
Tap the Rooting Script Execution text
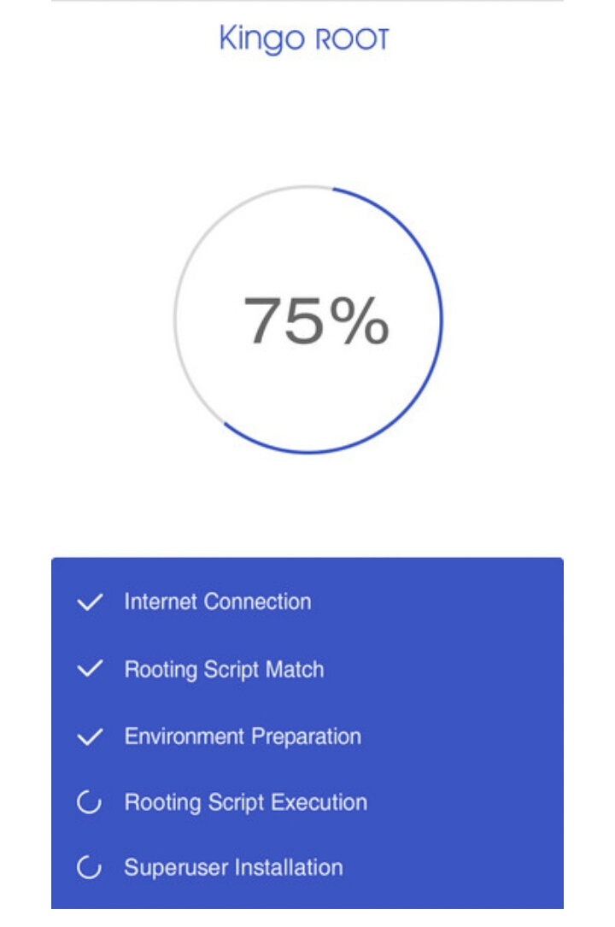246,803
